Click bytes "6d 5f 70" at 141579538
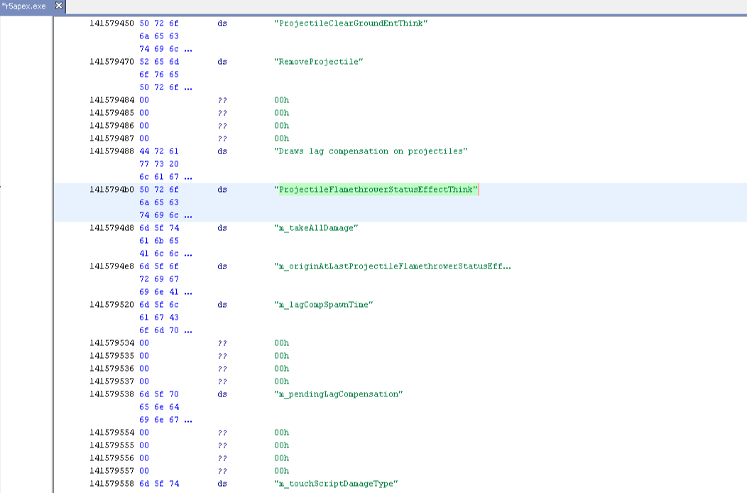The width and height of the screenshot is (747, 493). (x=159, y=394)
